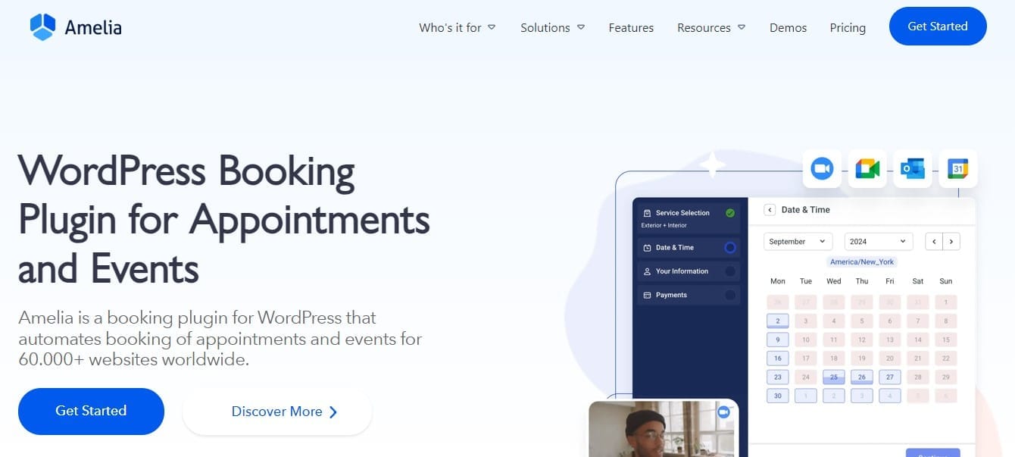The height and width of the screenshot is (457, 1015).
Task: Click the arrow in the Discover More button
Action: [x=333, y=412]
